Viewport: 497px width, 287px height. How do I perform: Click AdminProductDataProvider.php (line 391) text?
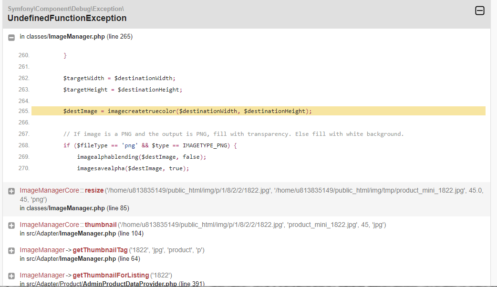point(144,284)
